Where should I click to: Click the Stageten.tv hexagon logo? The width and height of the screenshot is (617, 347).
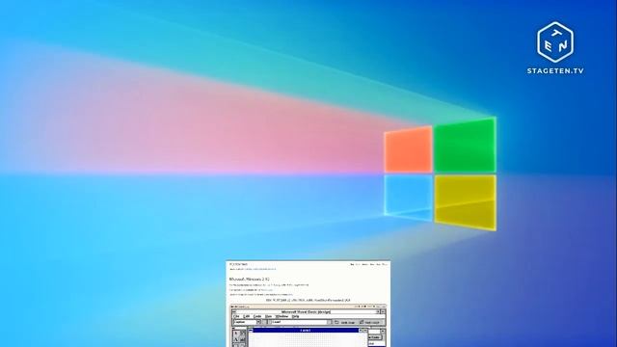(x=555, y=41)
